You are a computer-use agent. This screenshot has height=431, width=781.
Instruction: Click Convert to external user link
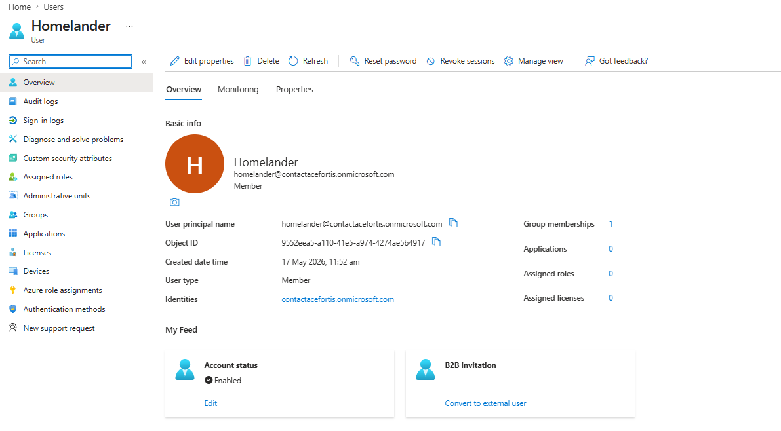click(486, 403)
